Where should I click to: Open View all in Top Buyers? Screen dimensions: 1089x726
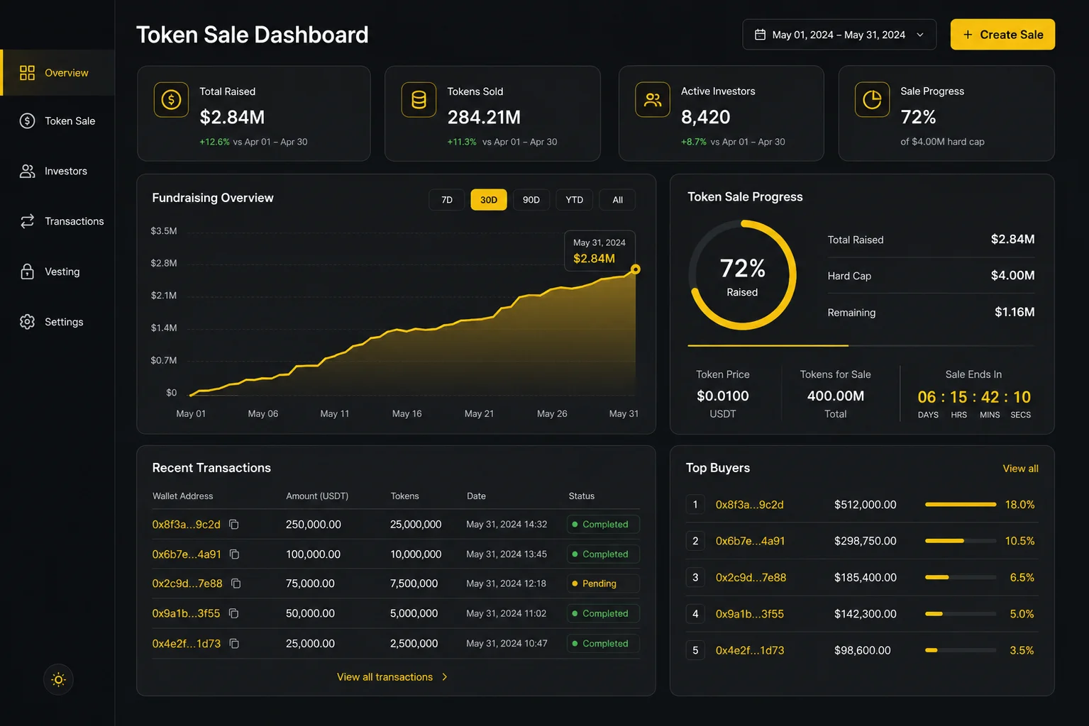[x=1020, y=469]
